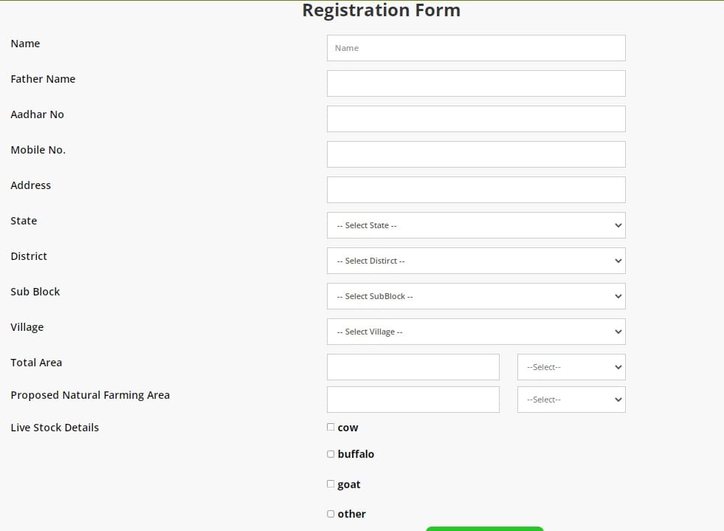Open the Total Area unit dropdown
The image size is (724, 531).
pos(571,367)
